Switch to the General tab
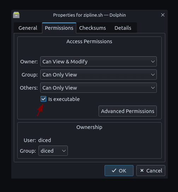This screenshot has height=192, width=178. pyautogui.click(x=28, y=28)
